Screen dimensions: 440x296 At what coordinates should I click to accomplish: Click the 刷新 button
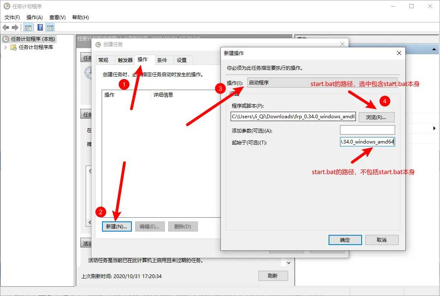click(273, 276)
